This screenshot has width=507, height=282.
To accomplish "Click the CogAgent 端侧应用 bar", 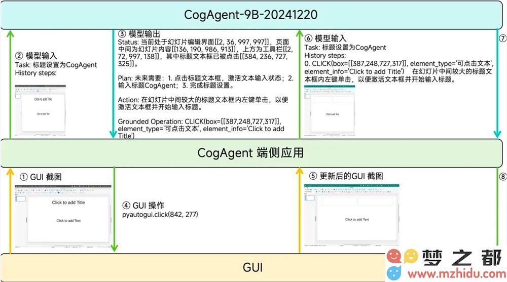I will [x=251, y=153].
